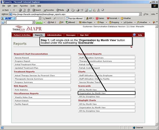Open the Media pane button
The width and height of the screenshot is (159, 130).
[x=60, y=10]
